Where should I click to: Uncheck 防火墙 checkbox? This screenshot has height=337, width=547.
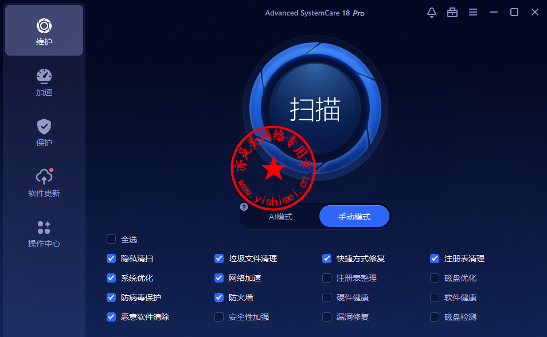click(x=218, y=297)
